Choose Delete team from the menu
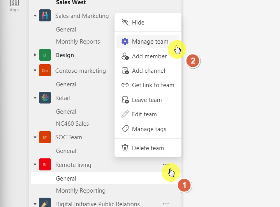The width and height of the screenshot is (280, 207). point(148,148)
